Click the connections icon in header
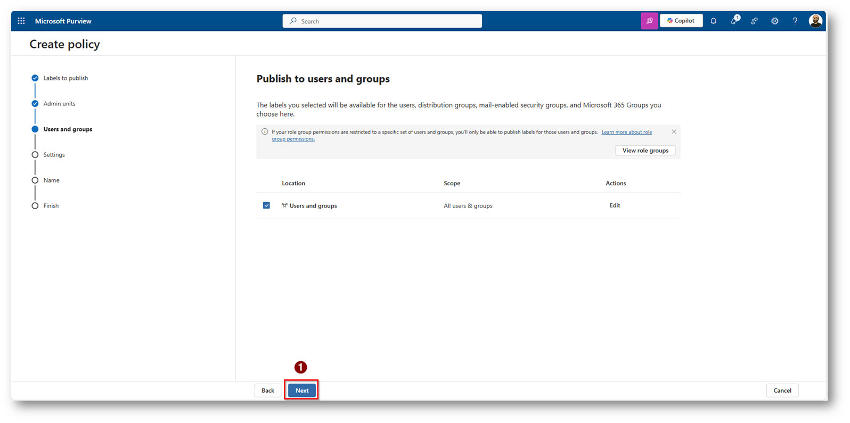 pyautogui.click(x=754, y=21)
